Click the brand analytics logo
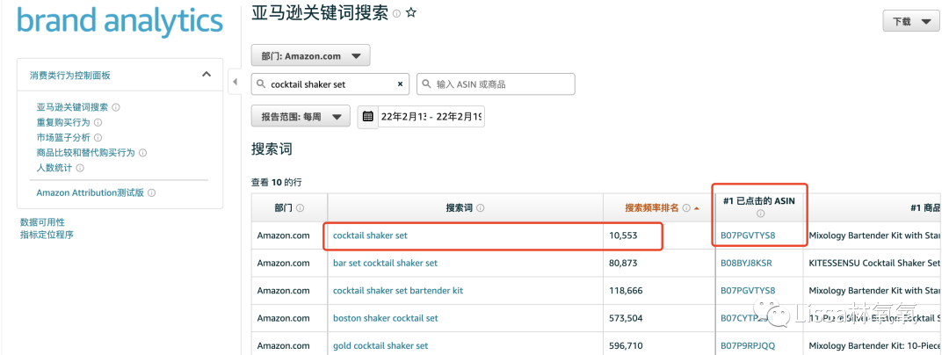The width and height of the screenshot is (949, 355). (120, 20)
